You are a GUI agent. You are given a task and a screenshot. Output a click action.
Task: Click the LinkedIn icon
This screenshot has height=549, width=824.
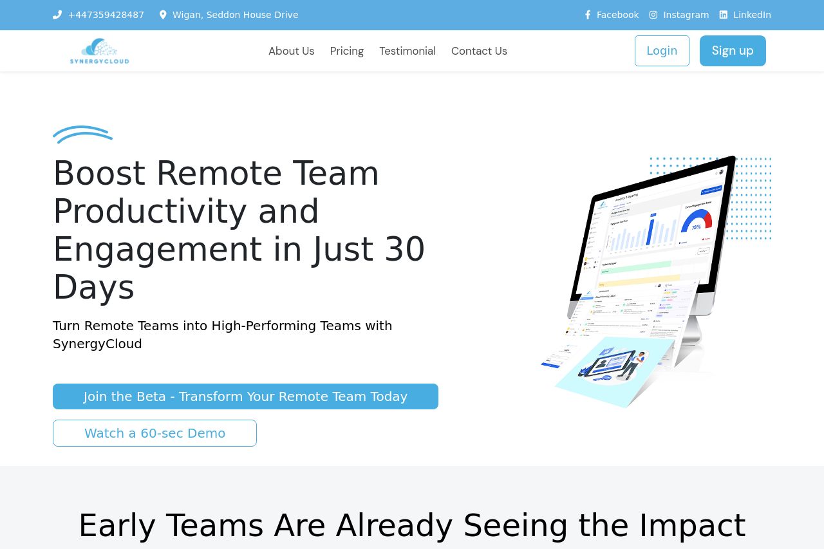(x=724, y=15)
